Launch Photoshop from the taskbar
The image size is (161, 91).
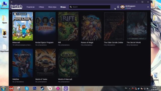tap(34, 88)
